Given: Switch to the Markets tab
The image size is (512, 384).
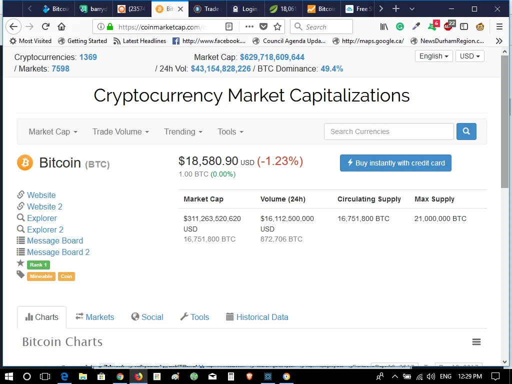Looking at the screenshot, I should [x=94, y=317].
